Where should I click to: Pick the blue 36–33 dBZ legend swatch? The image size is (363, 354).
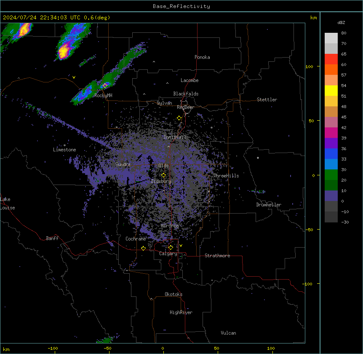click(x=331, y=153)
